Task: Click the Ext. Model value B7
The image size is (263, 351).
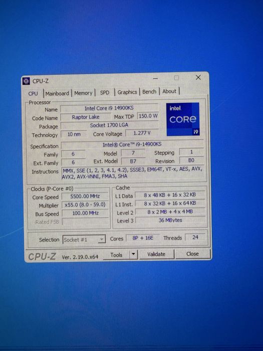Action: tap(133, 161)
